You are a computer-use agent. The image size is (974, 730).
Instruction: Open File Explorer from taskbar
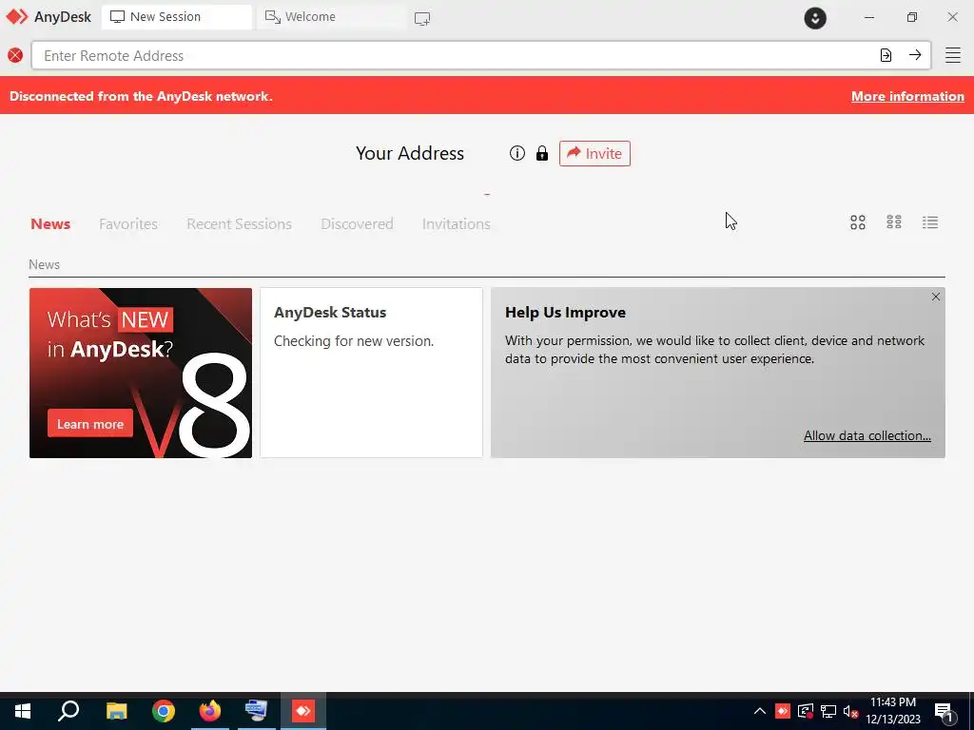click(116, 711)
